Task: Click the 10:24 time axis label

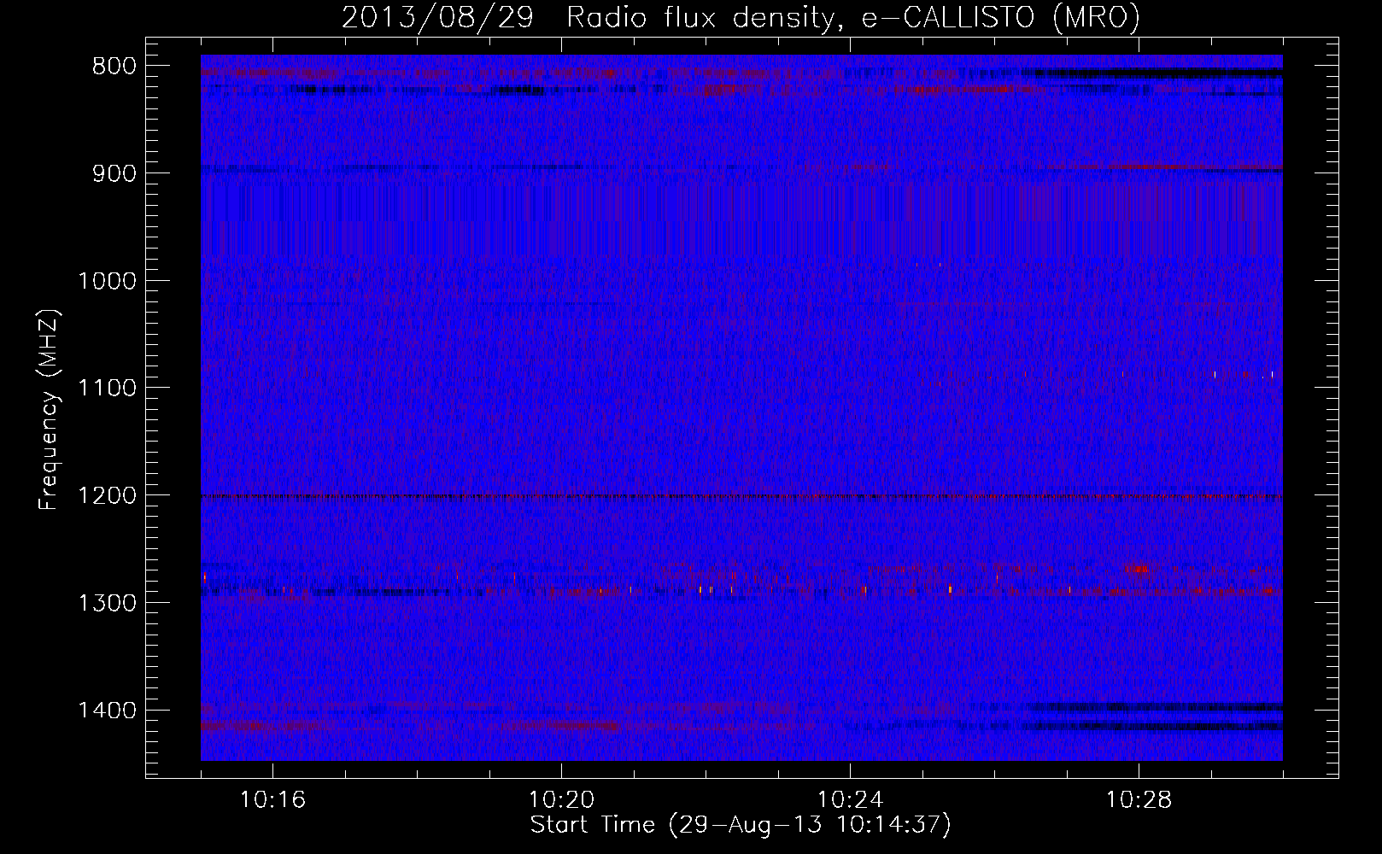Action: point(850,800)
